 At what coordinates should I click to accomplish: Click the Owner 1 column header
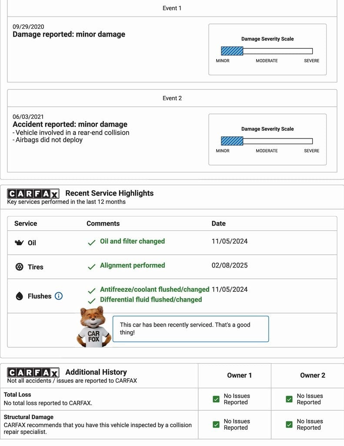[x=239, y=375]
